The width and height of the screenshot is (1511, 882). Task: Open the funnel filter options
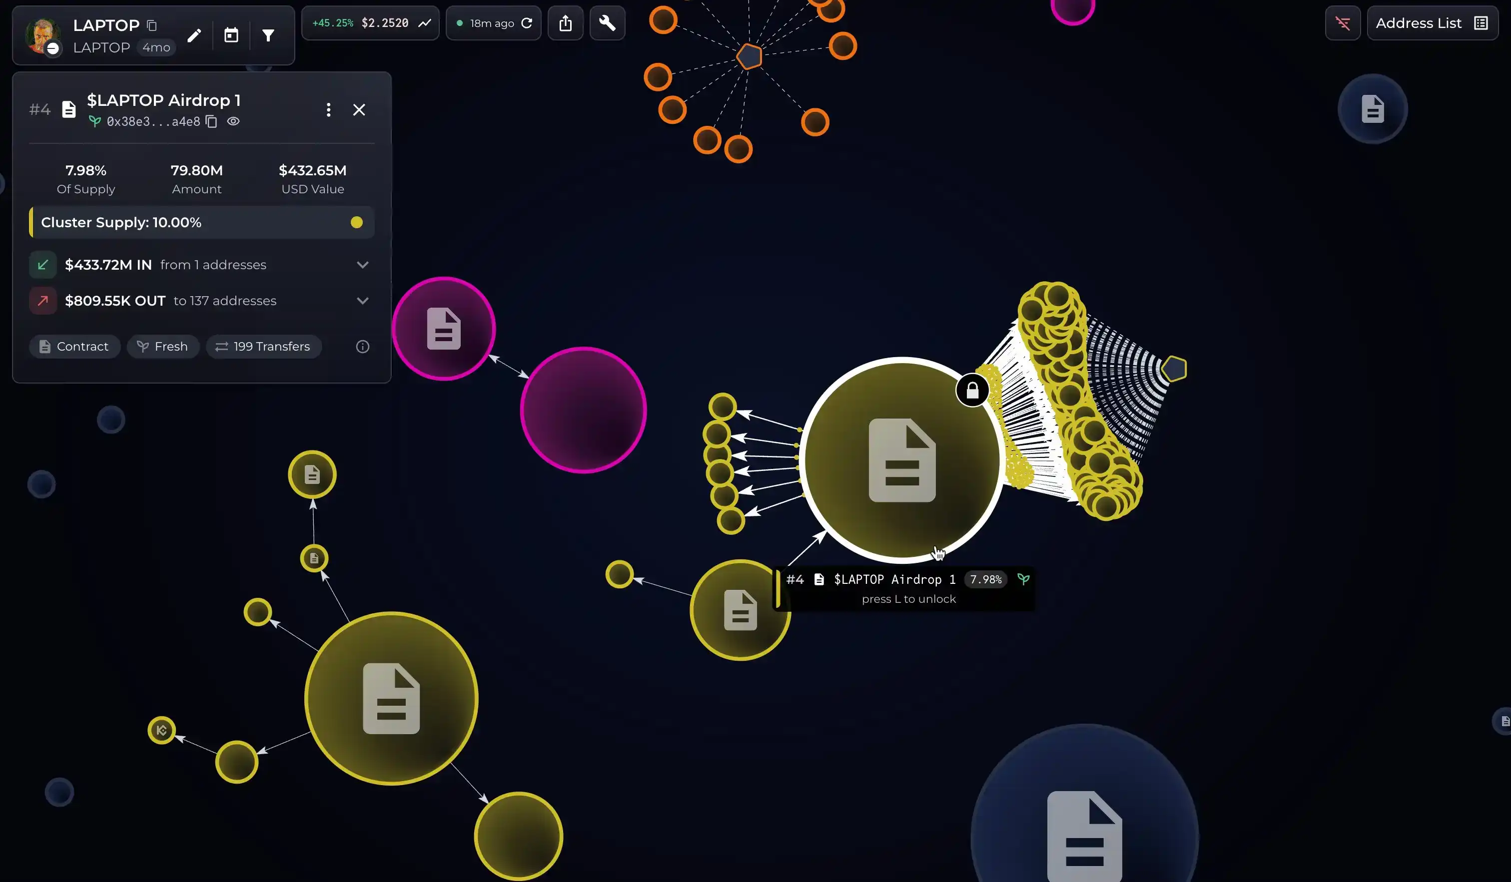point(268,35)
